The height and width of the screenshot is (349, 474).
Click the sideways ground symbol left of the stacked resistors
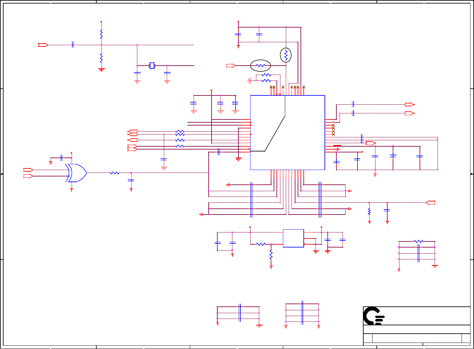tap(249, 81)
